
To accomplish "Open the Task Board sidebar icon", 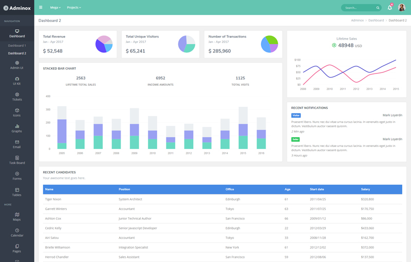I will tap(17, 158).
